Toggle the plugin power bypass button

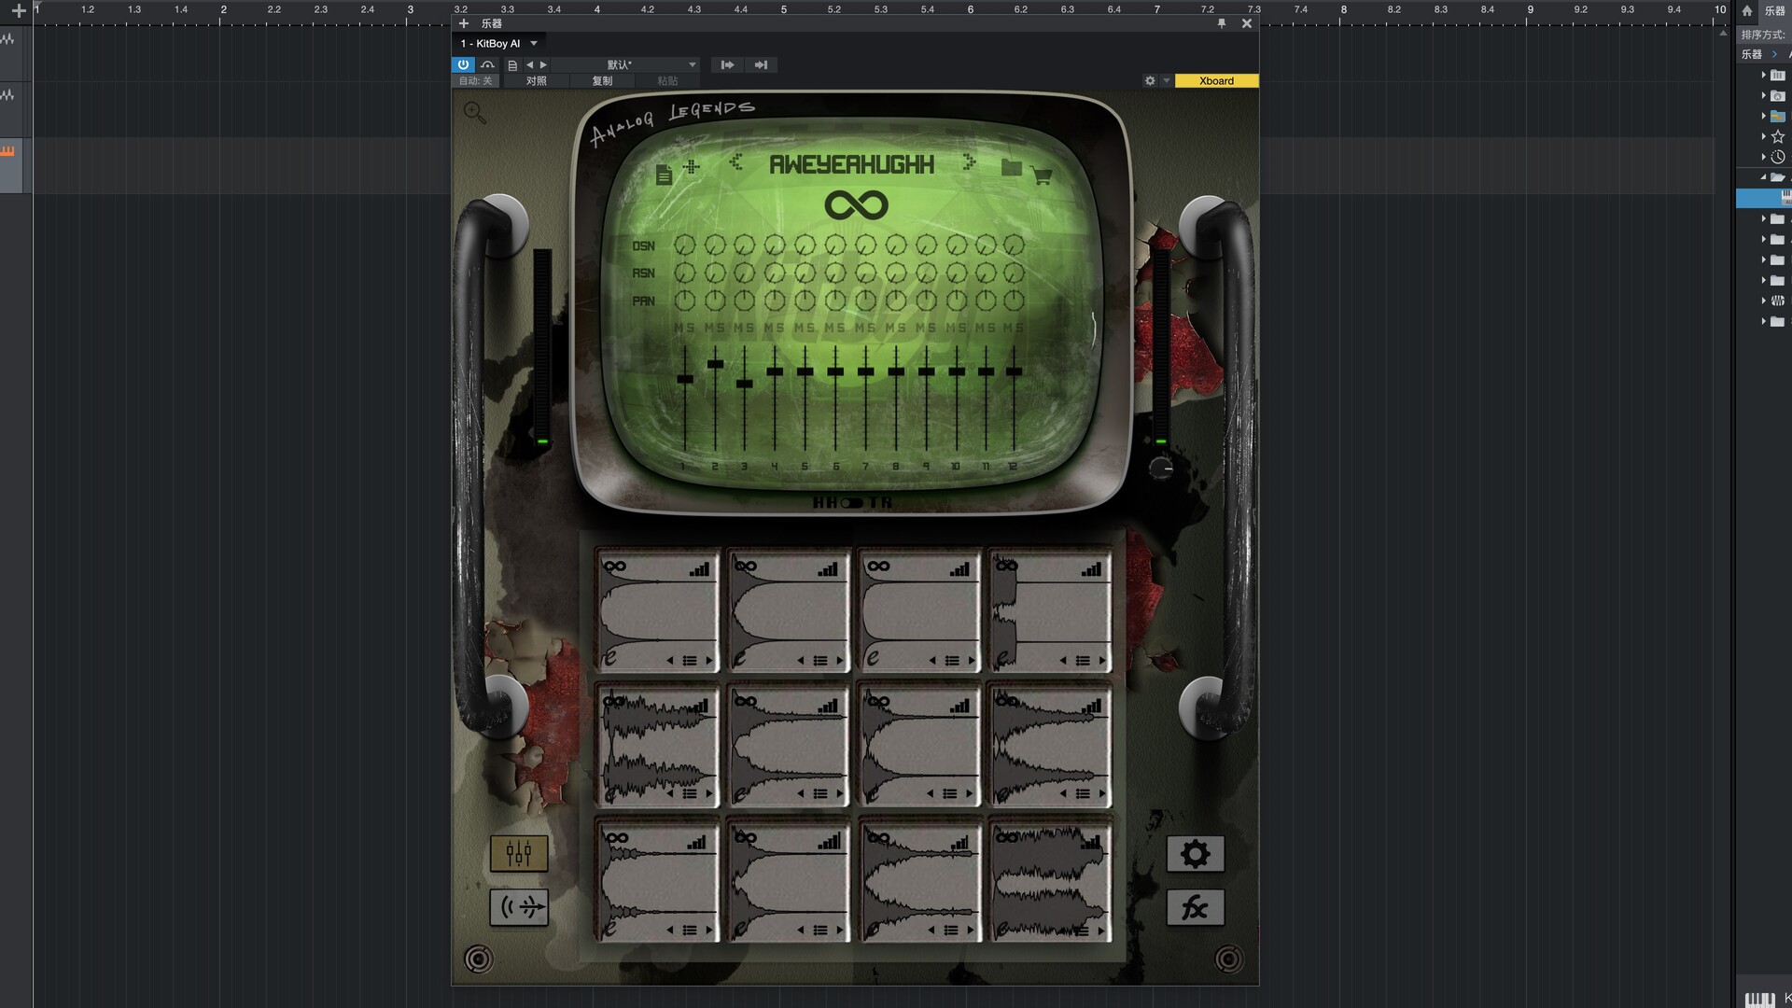(463, 64)
